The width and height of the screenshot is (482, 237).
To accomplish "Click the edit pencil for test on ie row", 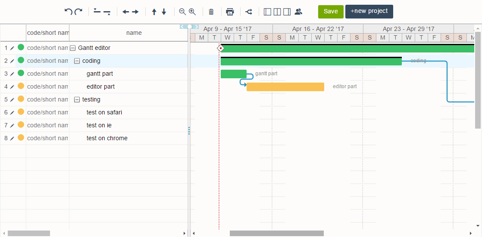I will point(12,126).
